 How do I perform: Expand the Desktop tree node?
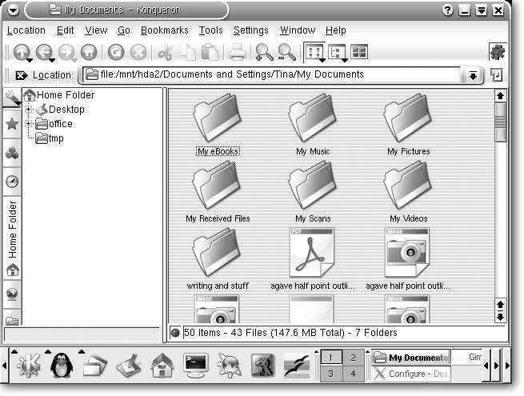(29, 110)
